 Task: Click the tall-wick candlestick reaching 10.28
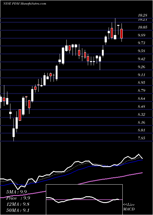(115, 29)
